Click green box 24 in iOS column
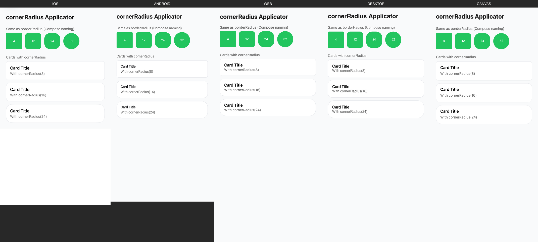 click(x=52, y=41)
